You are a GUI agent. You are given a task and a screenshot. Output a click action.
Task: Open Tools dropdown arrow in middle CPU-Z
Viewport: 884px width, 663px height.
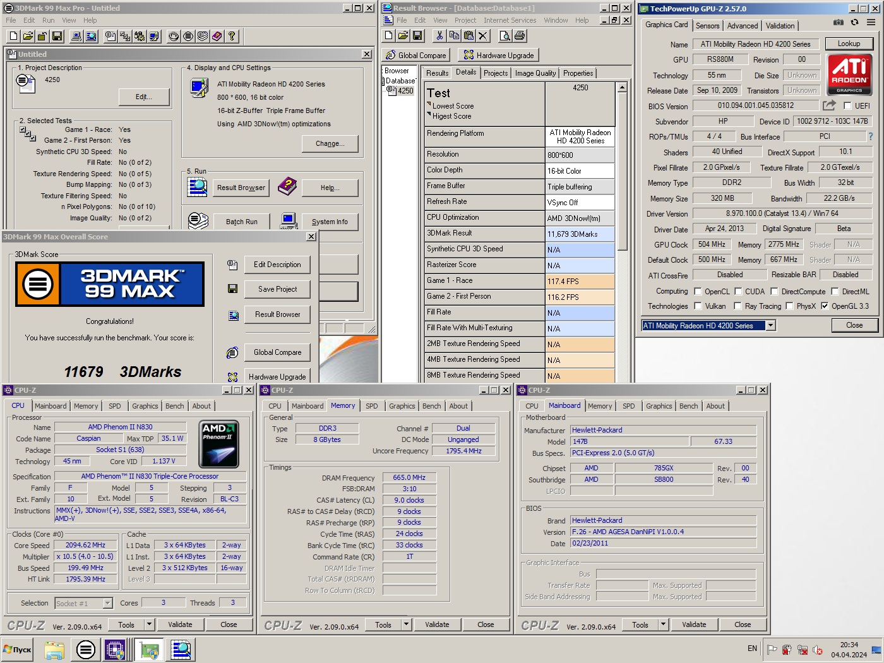click(x=407, y=624)
